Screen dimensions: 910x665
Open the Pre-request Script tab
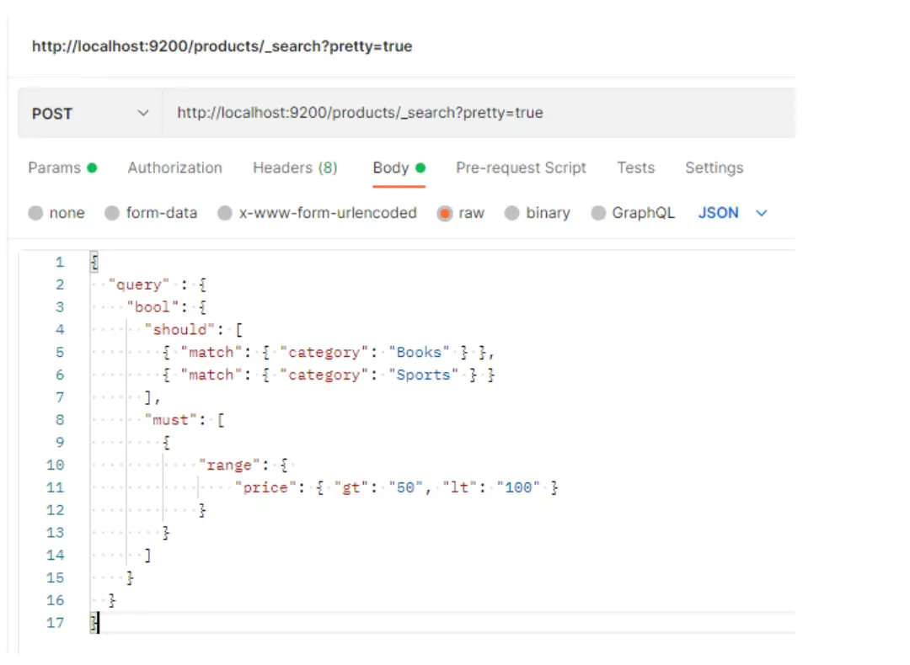point(521,168)
